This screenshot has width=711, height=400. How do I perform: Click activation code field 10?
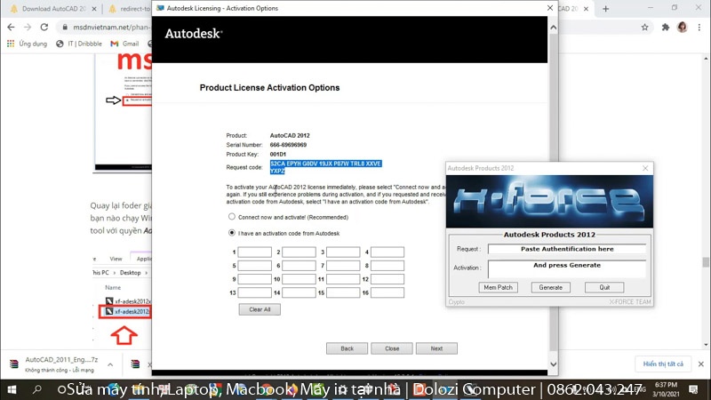coord(299,279)
